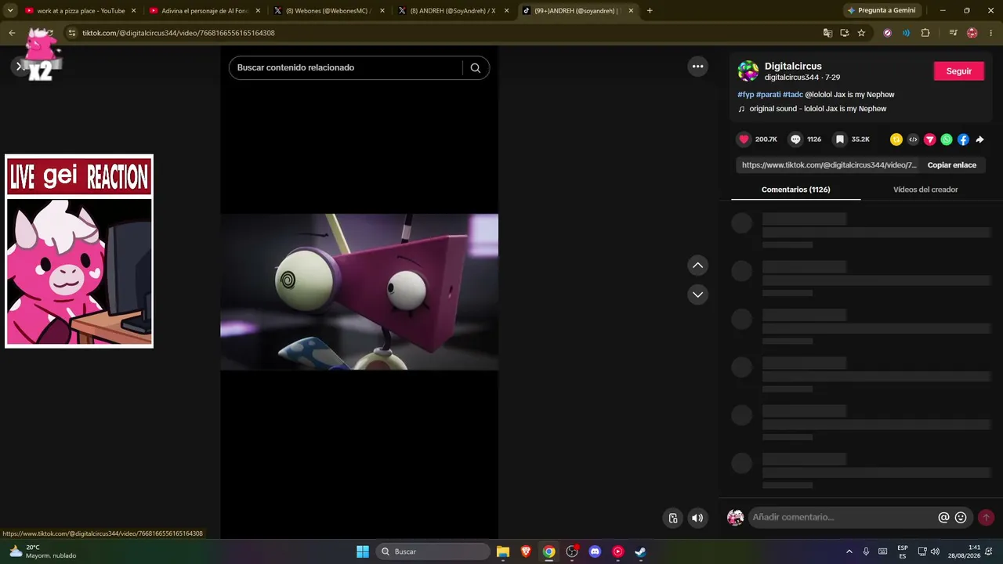Open the original sound link
Image resolution: width=1003 pixels, height=564 pixels.
pos(818,109)
